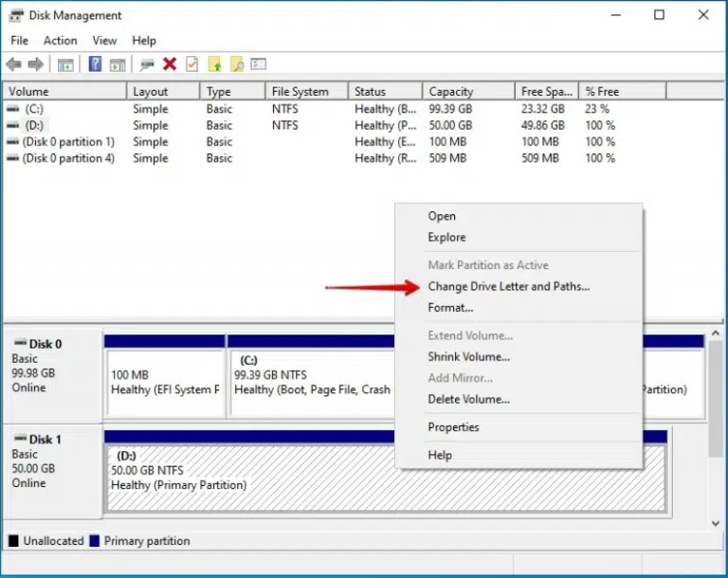Click the Forward arrow toolbar icon
This screenshot has width=728, height=578.
[x=36, y=64]
